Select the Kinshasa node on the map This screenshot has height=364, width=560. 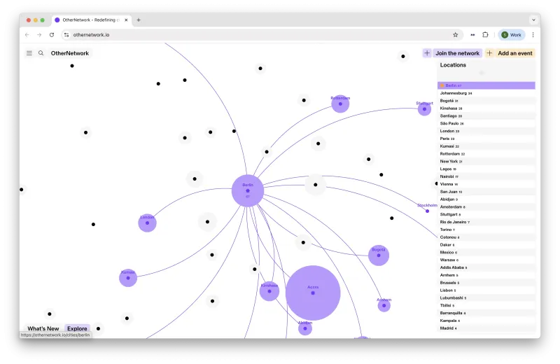pos(269,291)
